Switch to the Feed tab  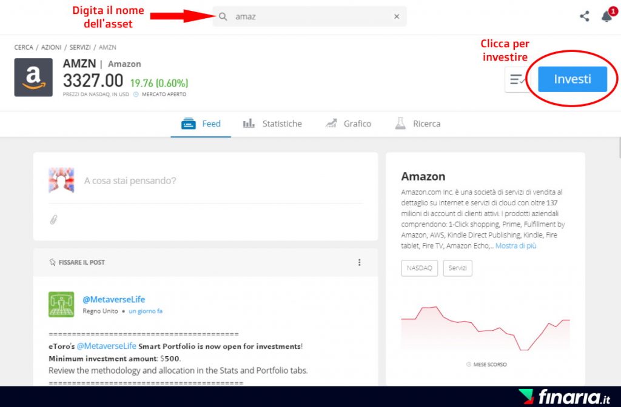pyautogui.click(x=201, y=124)
